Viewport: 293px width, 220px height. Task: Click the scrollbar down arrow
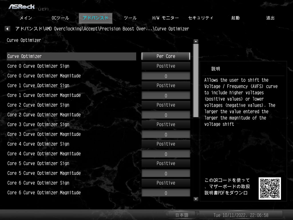196,199
